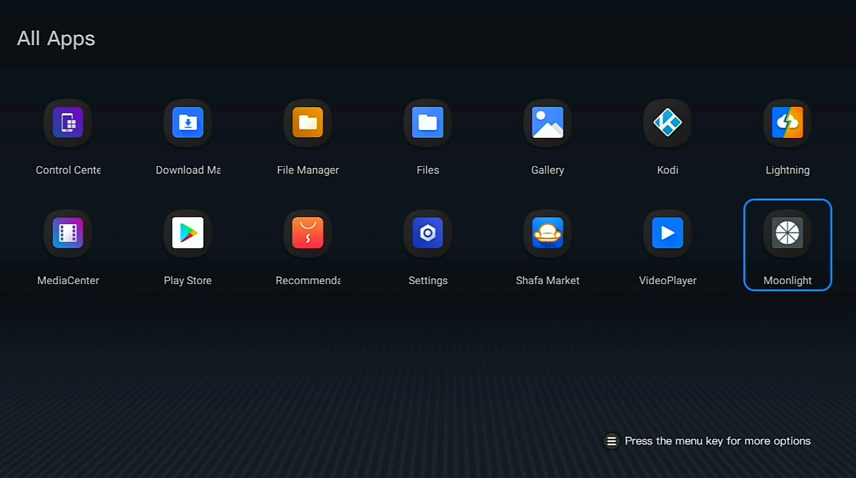Launch the highlighted Moonlight app icon
This screenshot has width=856, height=478.
coord(787,233)
